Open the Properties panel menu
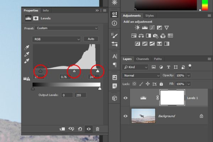Image resolution: width=213 pixels, height=142 pixels. tap(105, 10)
